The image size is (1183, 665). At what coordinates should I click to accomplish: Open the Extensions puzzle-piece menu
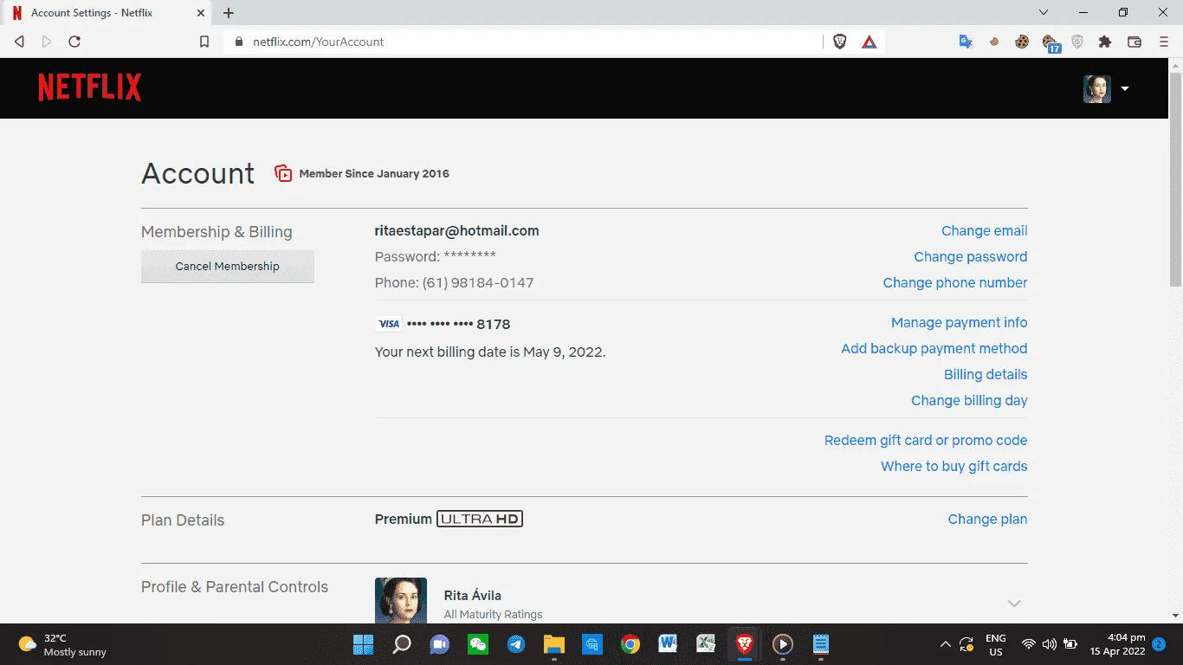tap(1105, 42)
